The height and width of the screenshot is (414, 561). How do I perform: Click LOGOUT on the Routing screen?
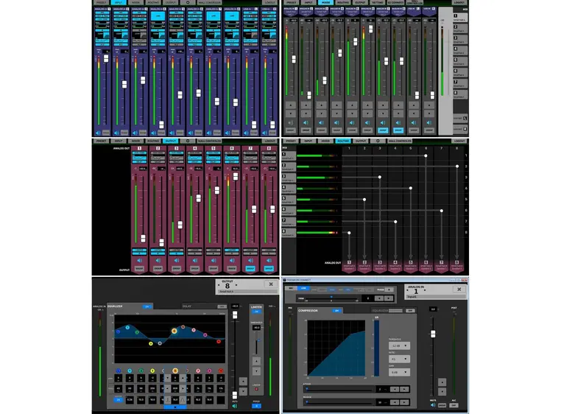click(x=459, y=141)
